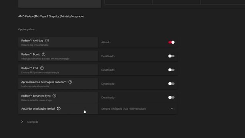Click the Opções gráficas section label
This screenshot has height=138, width=245.
point(26,30)
